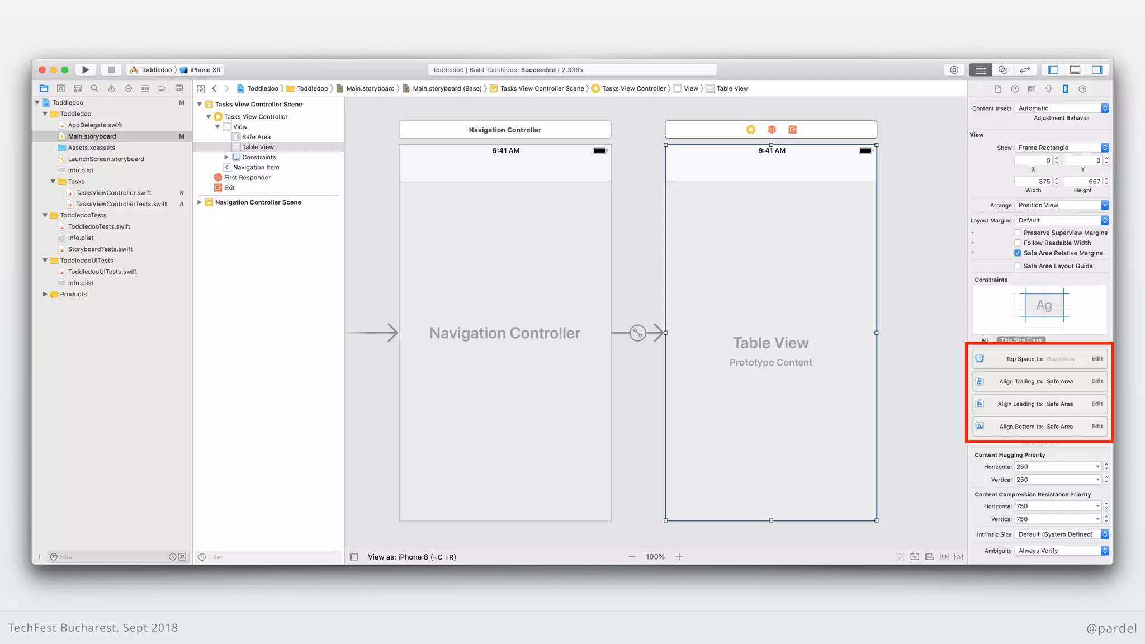This screenshot has height=644, width=1145.
Task: Expand the Products folder
Action: [45, 294]
